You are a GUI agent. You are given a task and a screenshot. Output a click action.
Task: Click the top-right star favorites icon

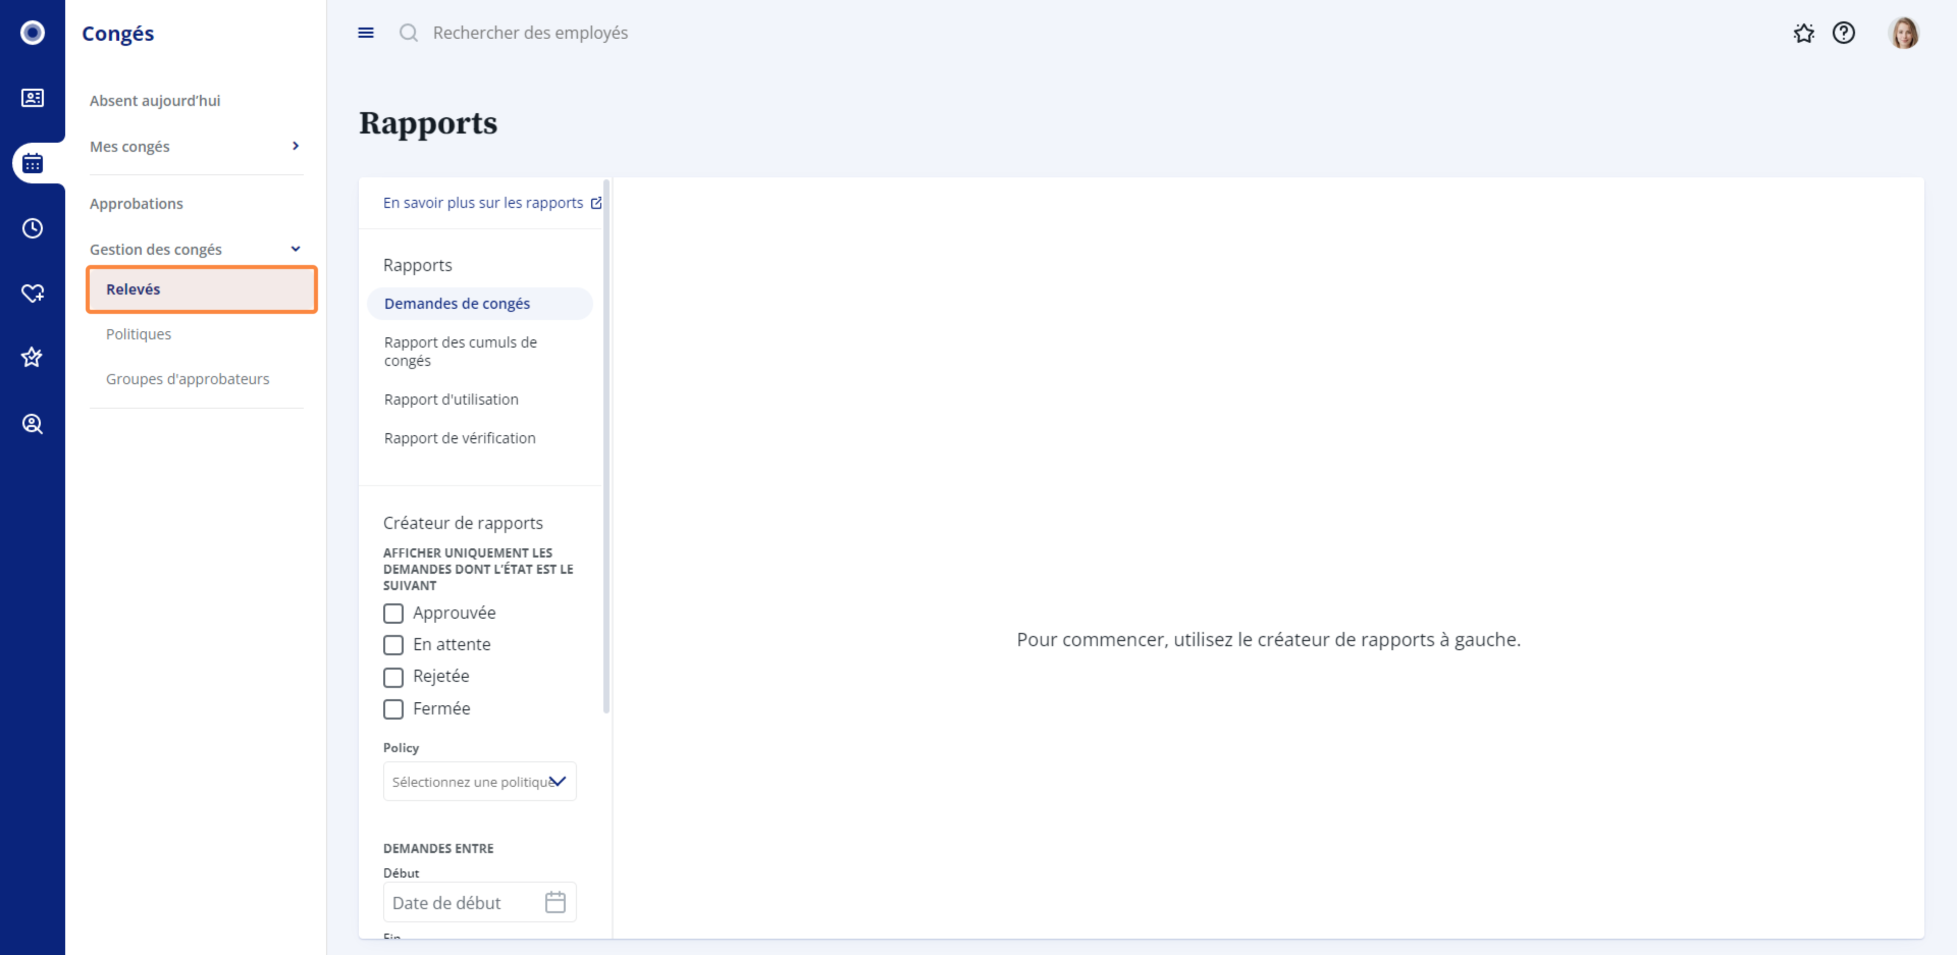[1804, 33]
